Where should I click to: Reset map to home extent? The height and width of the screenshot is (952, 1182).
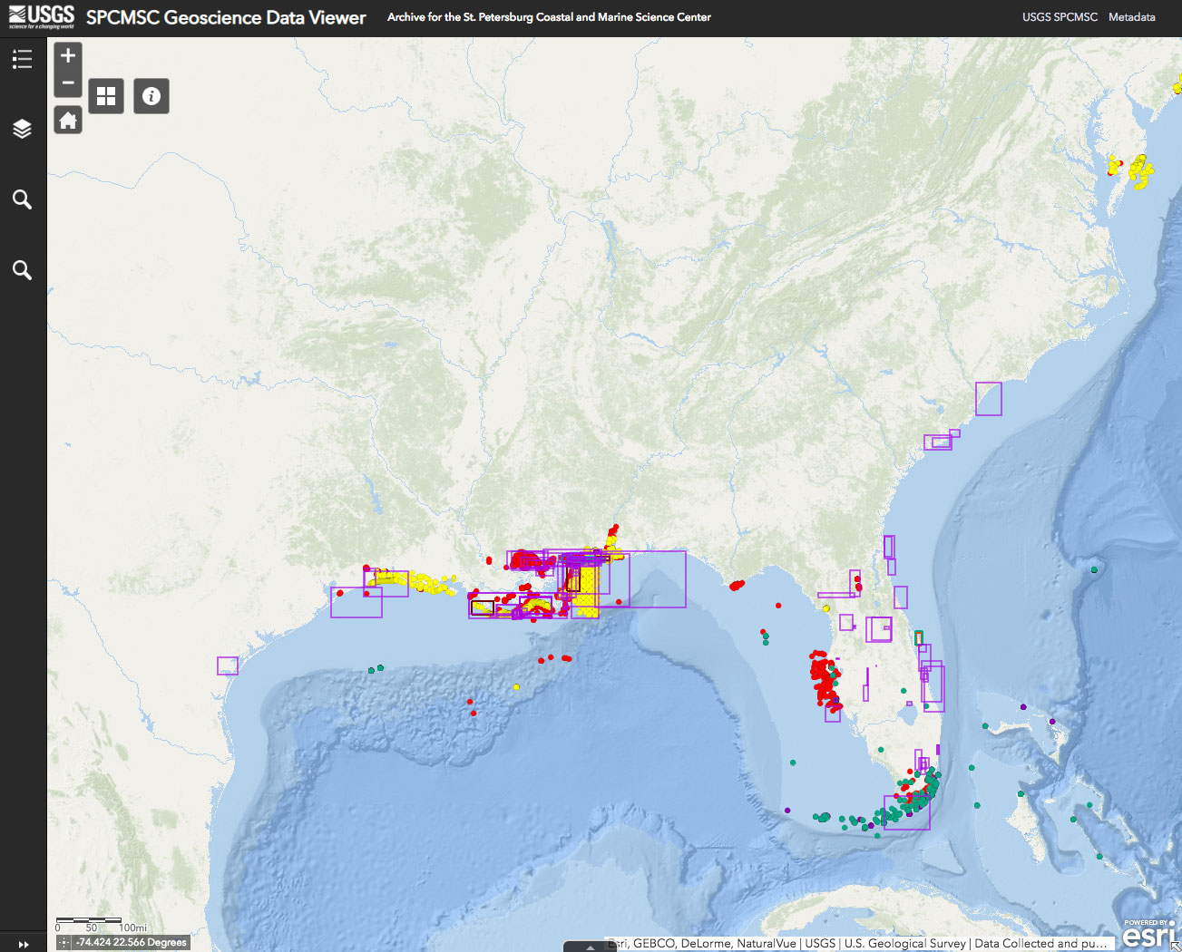click(68, 120)
